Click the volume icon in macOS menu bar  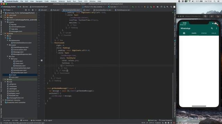193,1
